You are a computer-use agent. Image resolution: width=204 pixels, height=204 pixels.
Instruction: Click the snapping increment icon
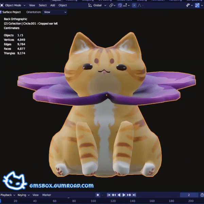tap(125, 5)
